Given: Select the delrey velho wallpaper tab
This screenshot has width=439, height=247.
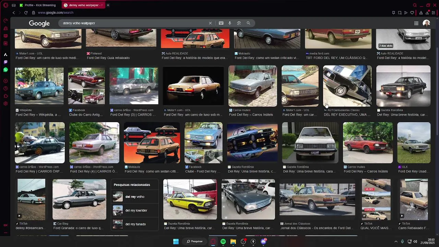Looking at the screenshot, I should pyautogui.click(x=83, y=5).
